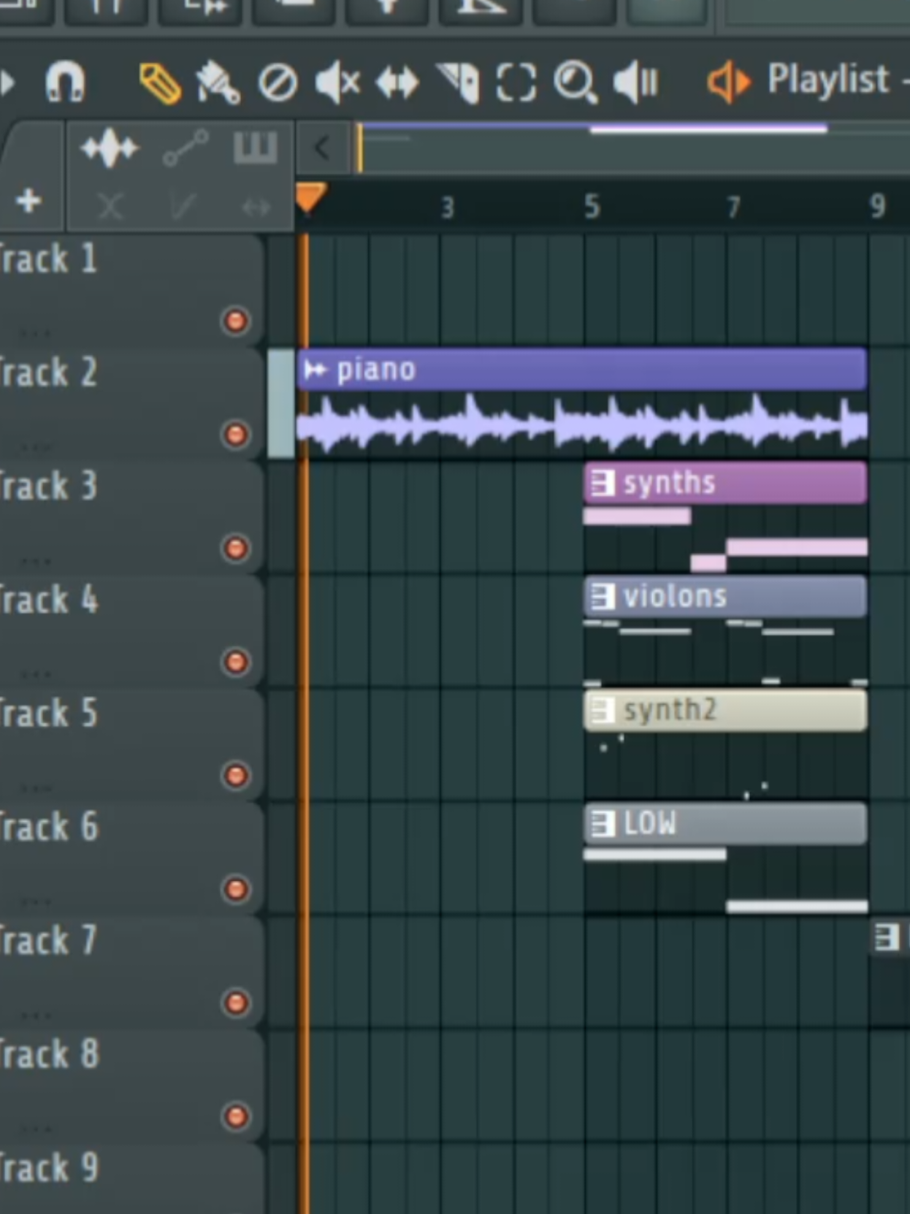Select the Track 8 header label
The image size is (910, 1214).
(x=48, y=1054)
